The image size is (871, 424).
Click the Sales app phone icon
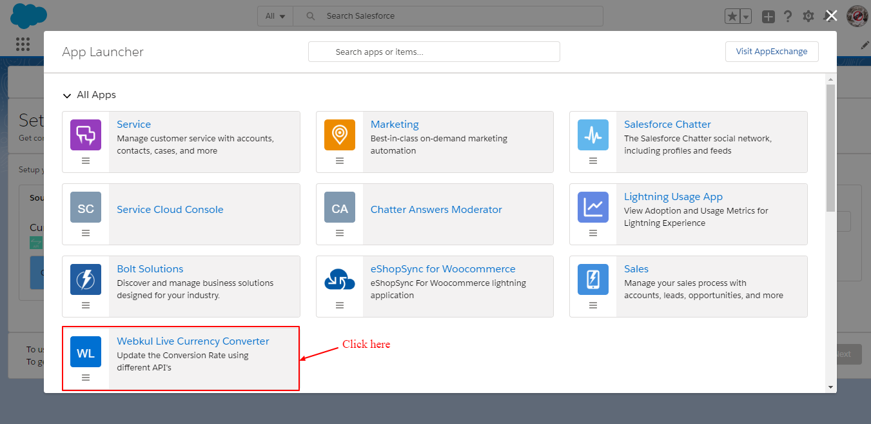(x=592, y=279)
